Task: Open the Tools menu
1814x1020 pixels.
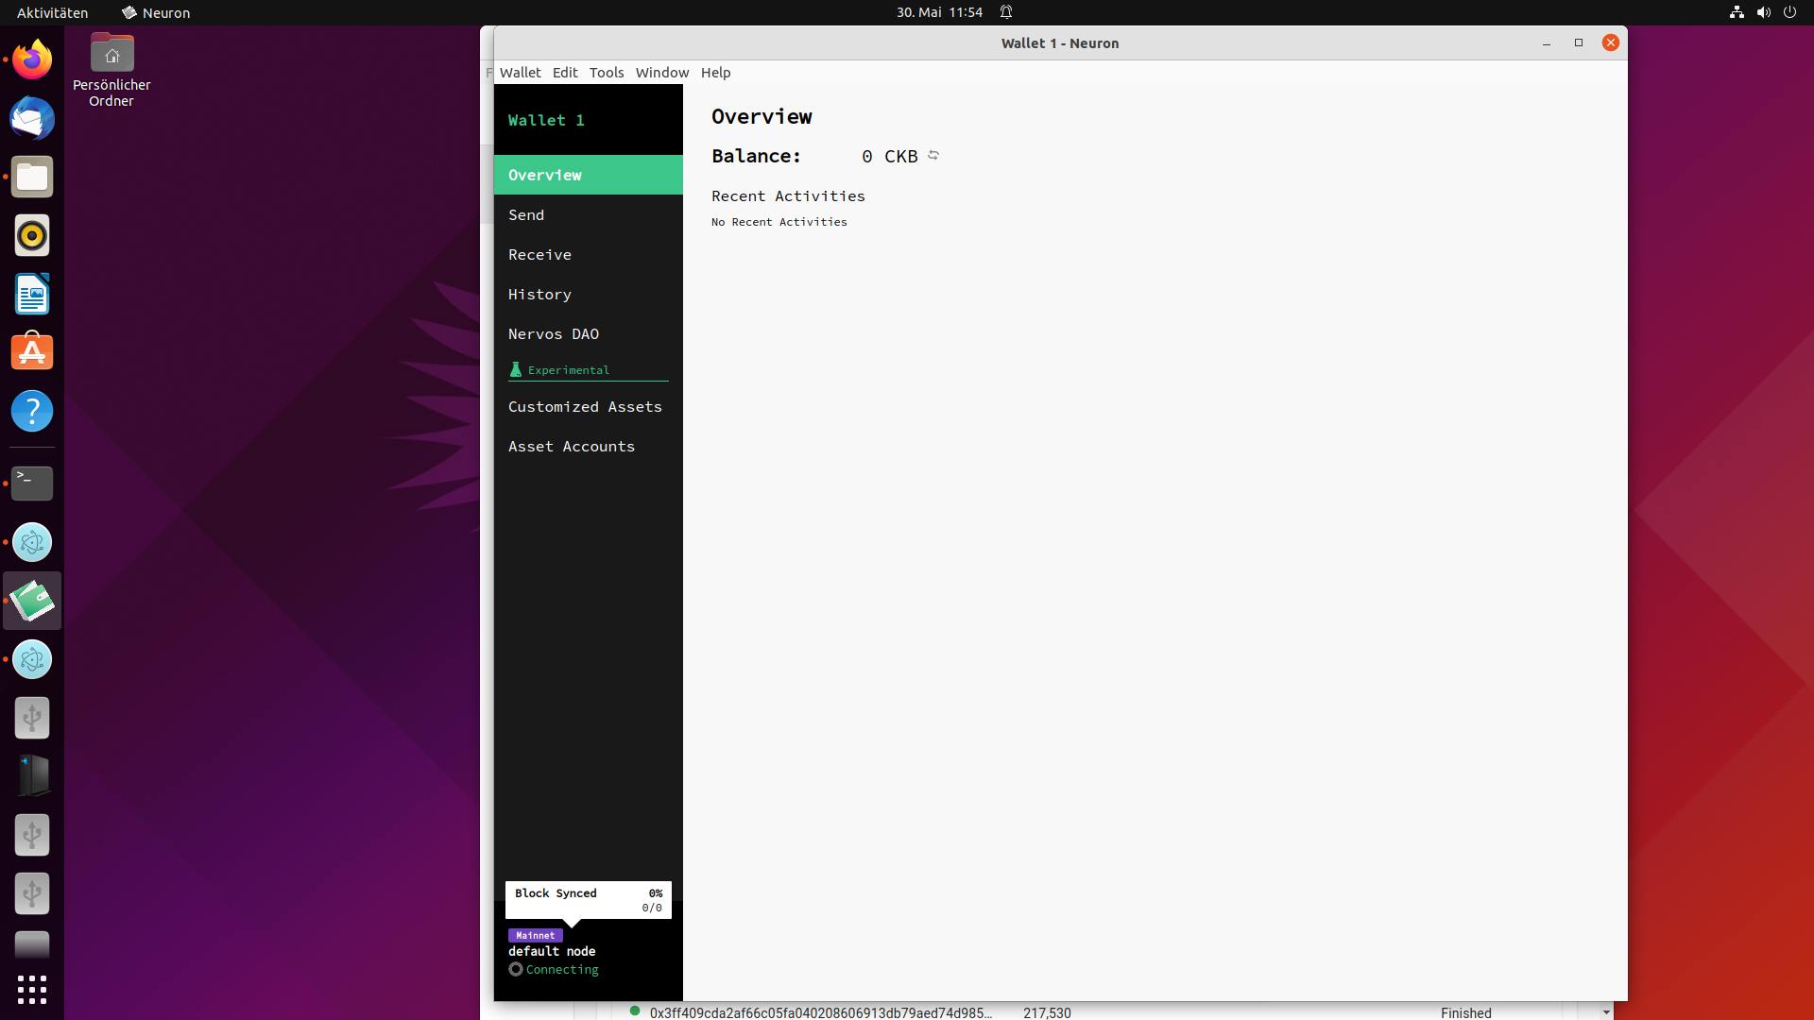Action: click(x=607, y=73)
